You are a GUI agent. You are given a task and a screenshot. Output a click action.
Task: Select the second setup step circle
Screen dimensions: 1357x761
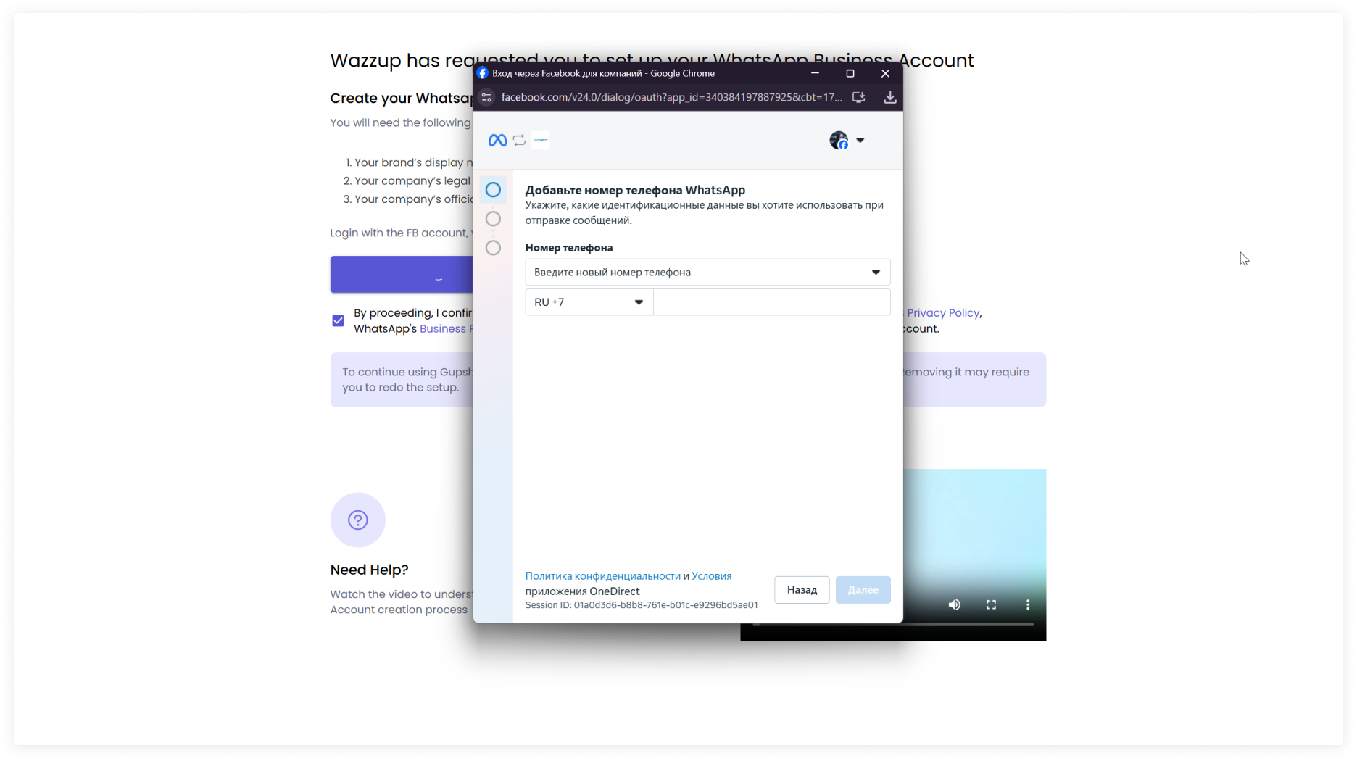pos(493,219)
